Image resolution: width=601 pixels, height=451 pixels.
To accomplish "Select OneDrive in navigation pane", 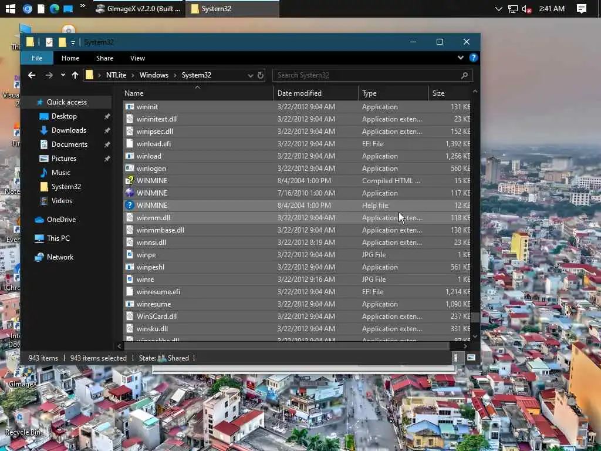I will [61, 220].
